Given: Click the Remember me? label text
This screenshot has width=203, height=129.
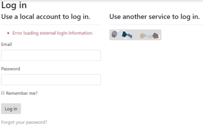Looking at the screenshot, I should 22,93.
